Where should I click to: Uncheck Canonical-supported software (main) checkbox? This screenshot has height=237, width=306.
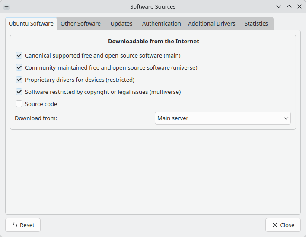[x=19, y=55]
